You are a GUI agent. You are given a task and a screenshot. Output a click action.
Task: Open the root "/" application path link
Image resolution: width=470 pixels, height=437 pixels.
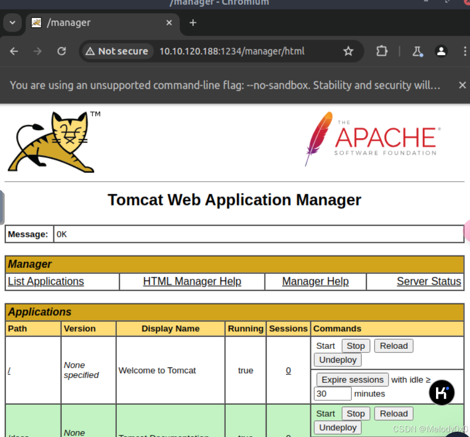pyautogui.click(x=9, y=371)
